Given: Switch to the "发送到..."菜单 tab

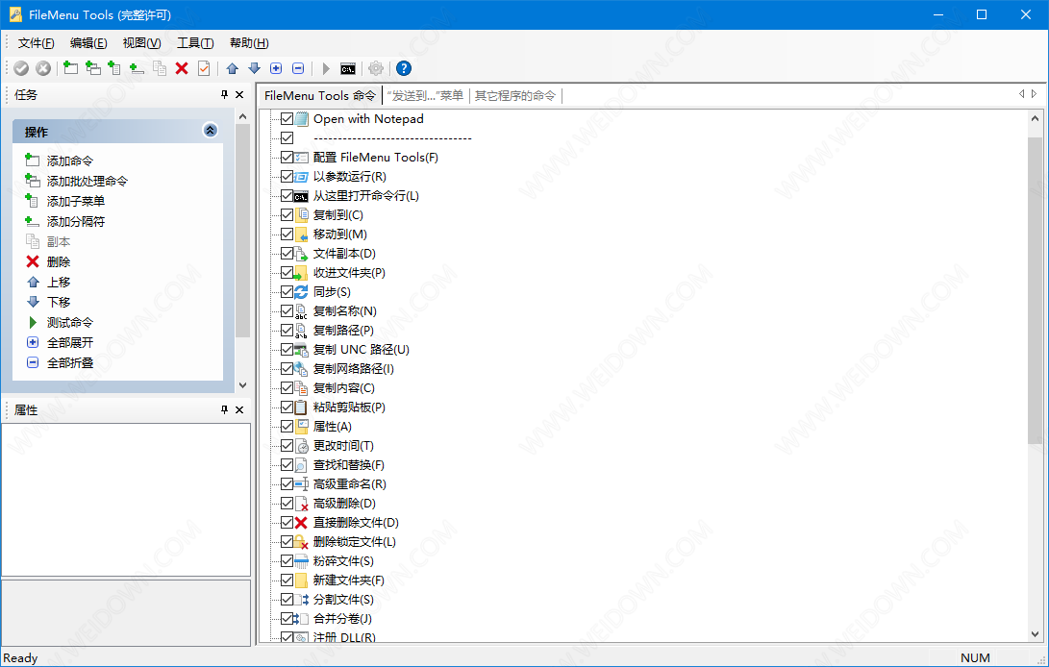Looking at the screenshot, I should click(x=426, y=96).
